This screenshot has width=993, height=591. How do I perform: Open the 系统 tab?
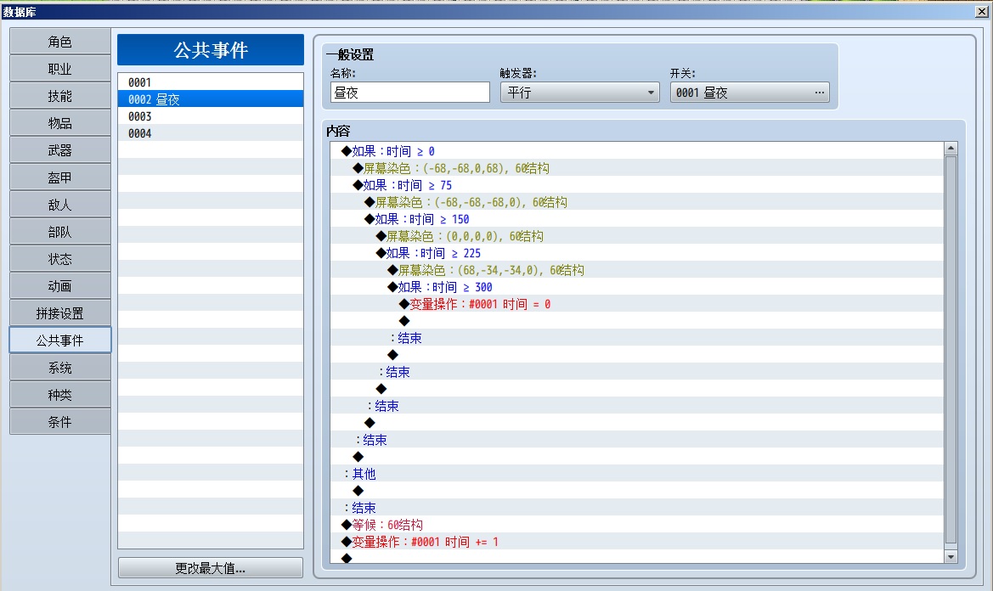(60, 368)
